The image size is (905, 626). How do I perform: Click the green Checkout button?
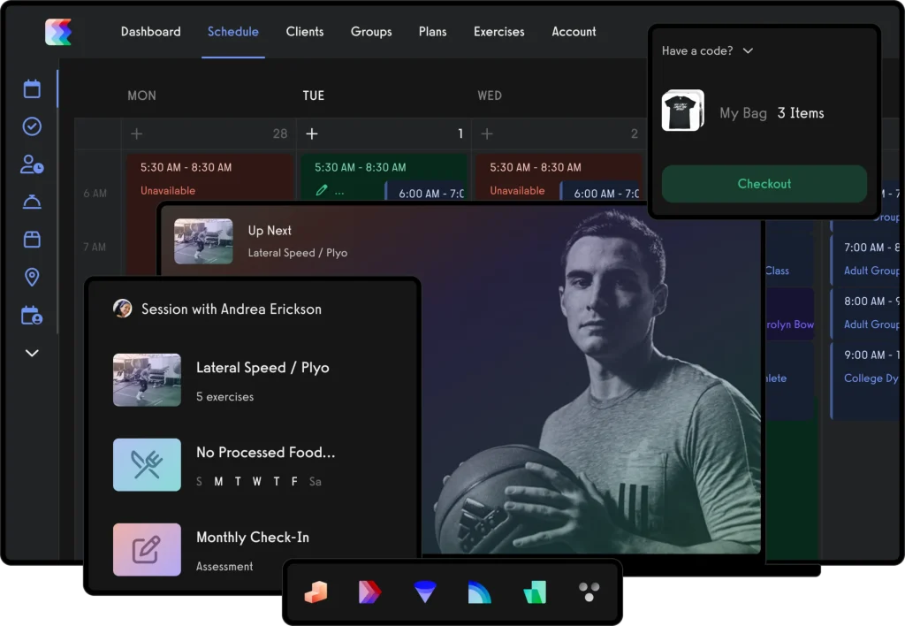[x=764, y=184]
